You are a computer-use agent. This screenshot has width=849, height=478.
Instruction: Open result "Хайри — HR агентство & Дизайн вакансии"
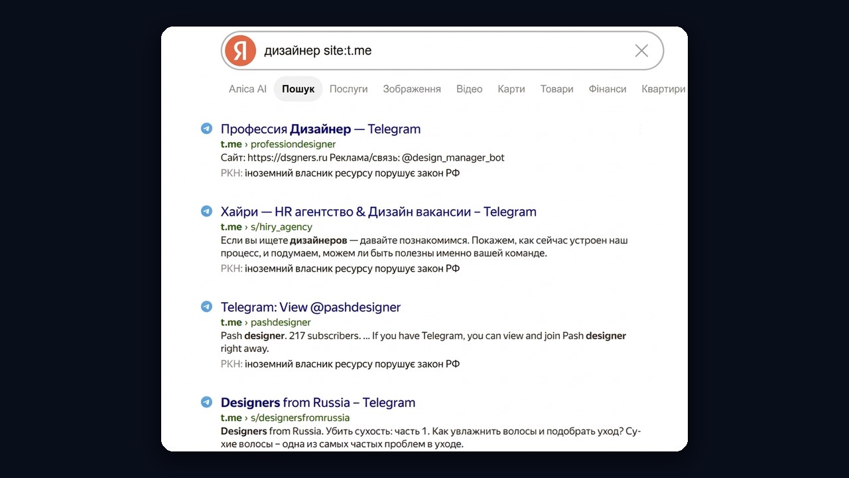379,212
